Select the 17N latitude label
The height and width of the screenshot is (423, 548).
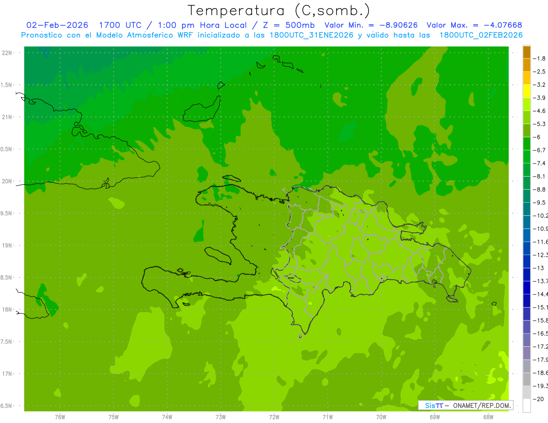click(7, 374)
